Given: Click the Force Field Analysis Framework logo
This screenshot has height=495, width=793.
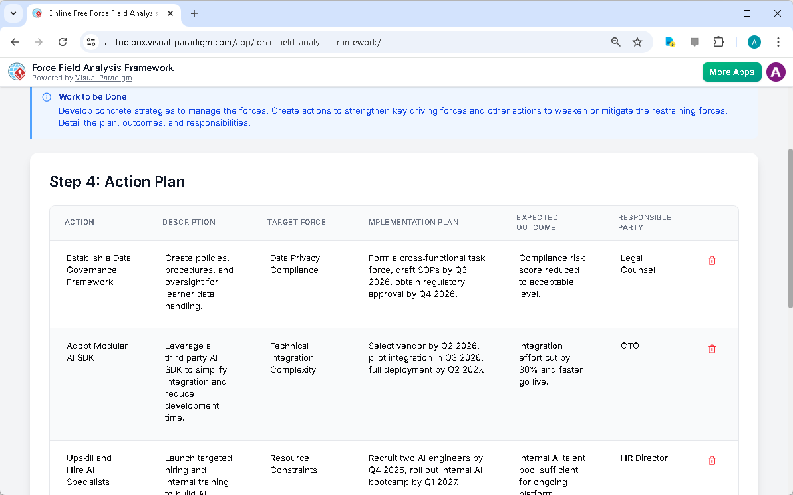Looking at the screenshot, I should point(16,72).
